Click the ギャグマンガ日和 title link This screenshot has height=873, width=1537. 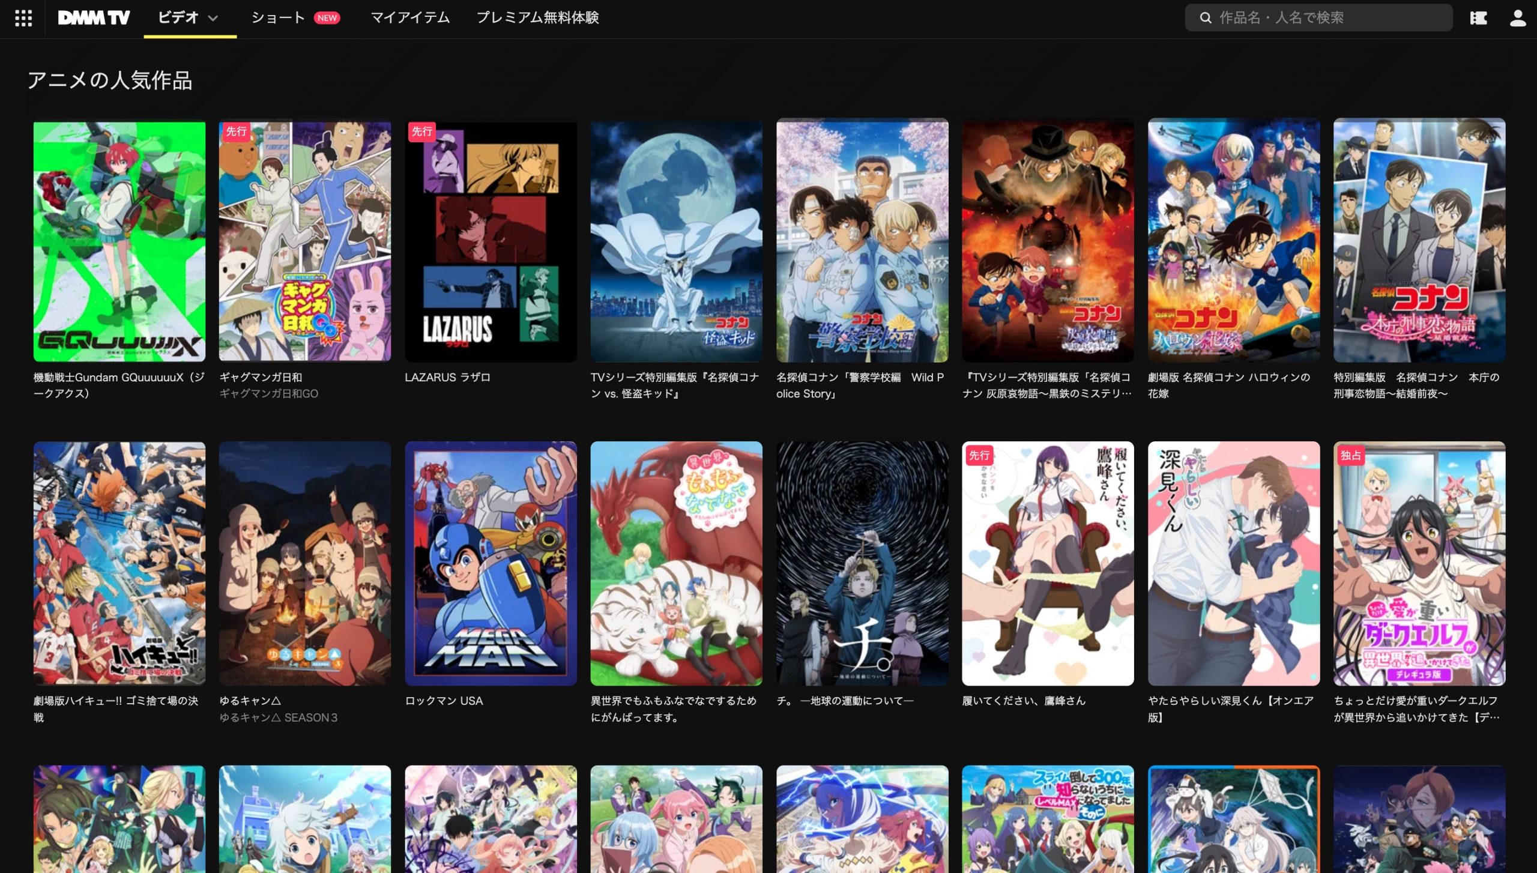(x=261, y=378)
